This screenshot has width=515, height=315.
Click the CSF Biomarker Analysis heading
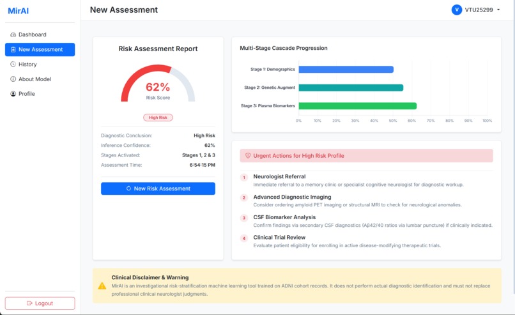pyautogui.click(x=284, y=217)
